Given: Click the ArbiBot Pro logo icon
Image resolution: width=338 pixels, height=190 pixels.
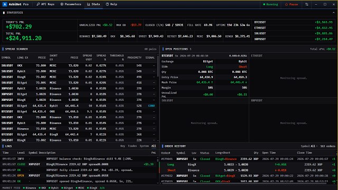Looking at the screenshot, I should [x=5, y=4].
